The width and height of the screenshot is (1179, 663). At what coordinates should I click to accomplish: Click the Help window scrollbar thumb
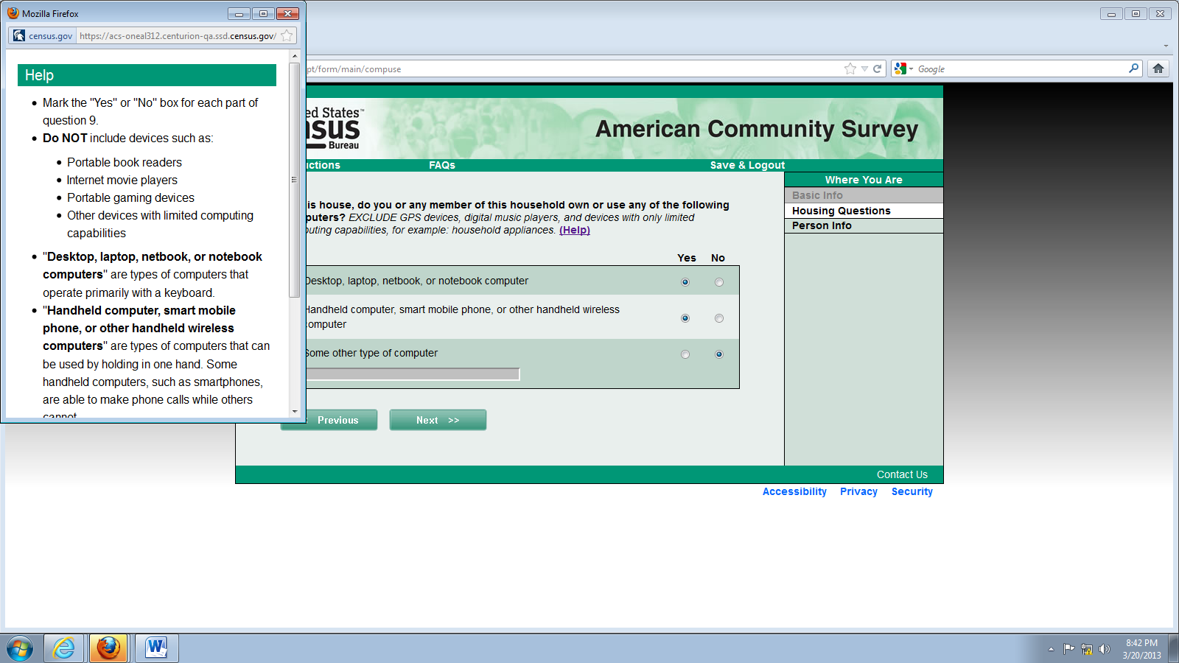click(x=294, y=180)
